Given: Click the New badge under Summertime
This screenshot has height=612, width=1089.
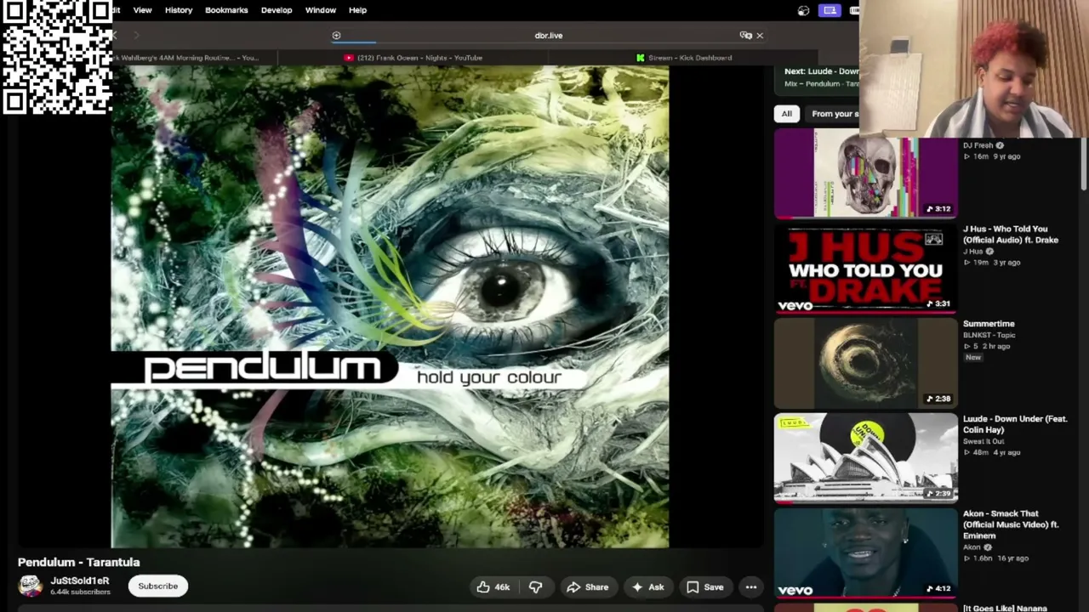Looking at the screenshot, I should (x=973, y=358).
